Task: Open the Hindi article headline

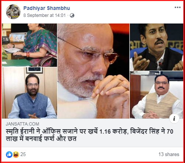Action: [x=89, y=135]
